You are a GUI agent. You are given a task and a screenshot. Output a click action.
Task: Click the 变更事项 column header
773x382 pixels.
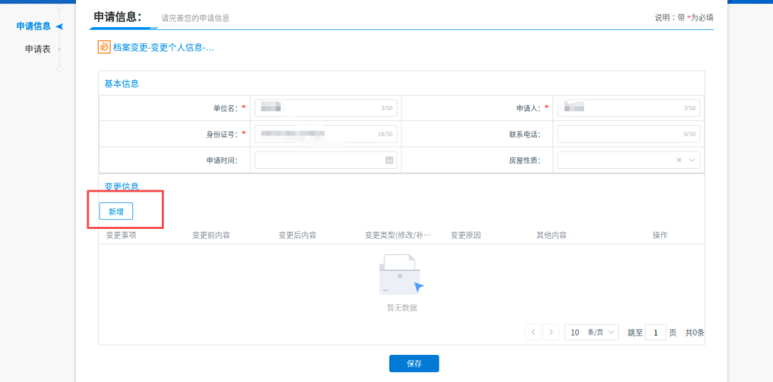tap(121, 235)
